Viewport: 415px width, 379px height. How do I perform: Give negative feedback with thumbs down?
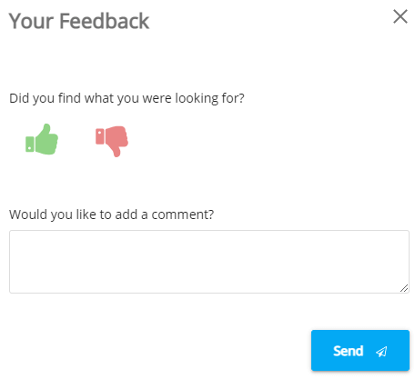click(112, 141)
